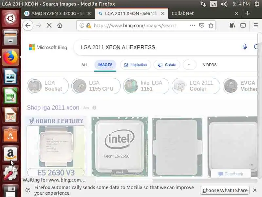Select the IMAGES results tab
The height and width of the screenshot is (197, 262).
click(105, 65)
